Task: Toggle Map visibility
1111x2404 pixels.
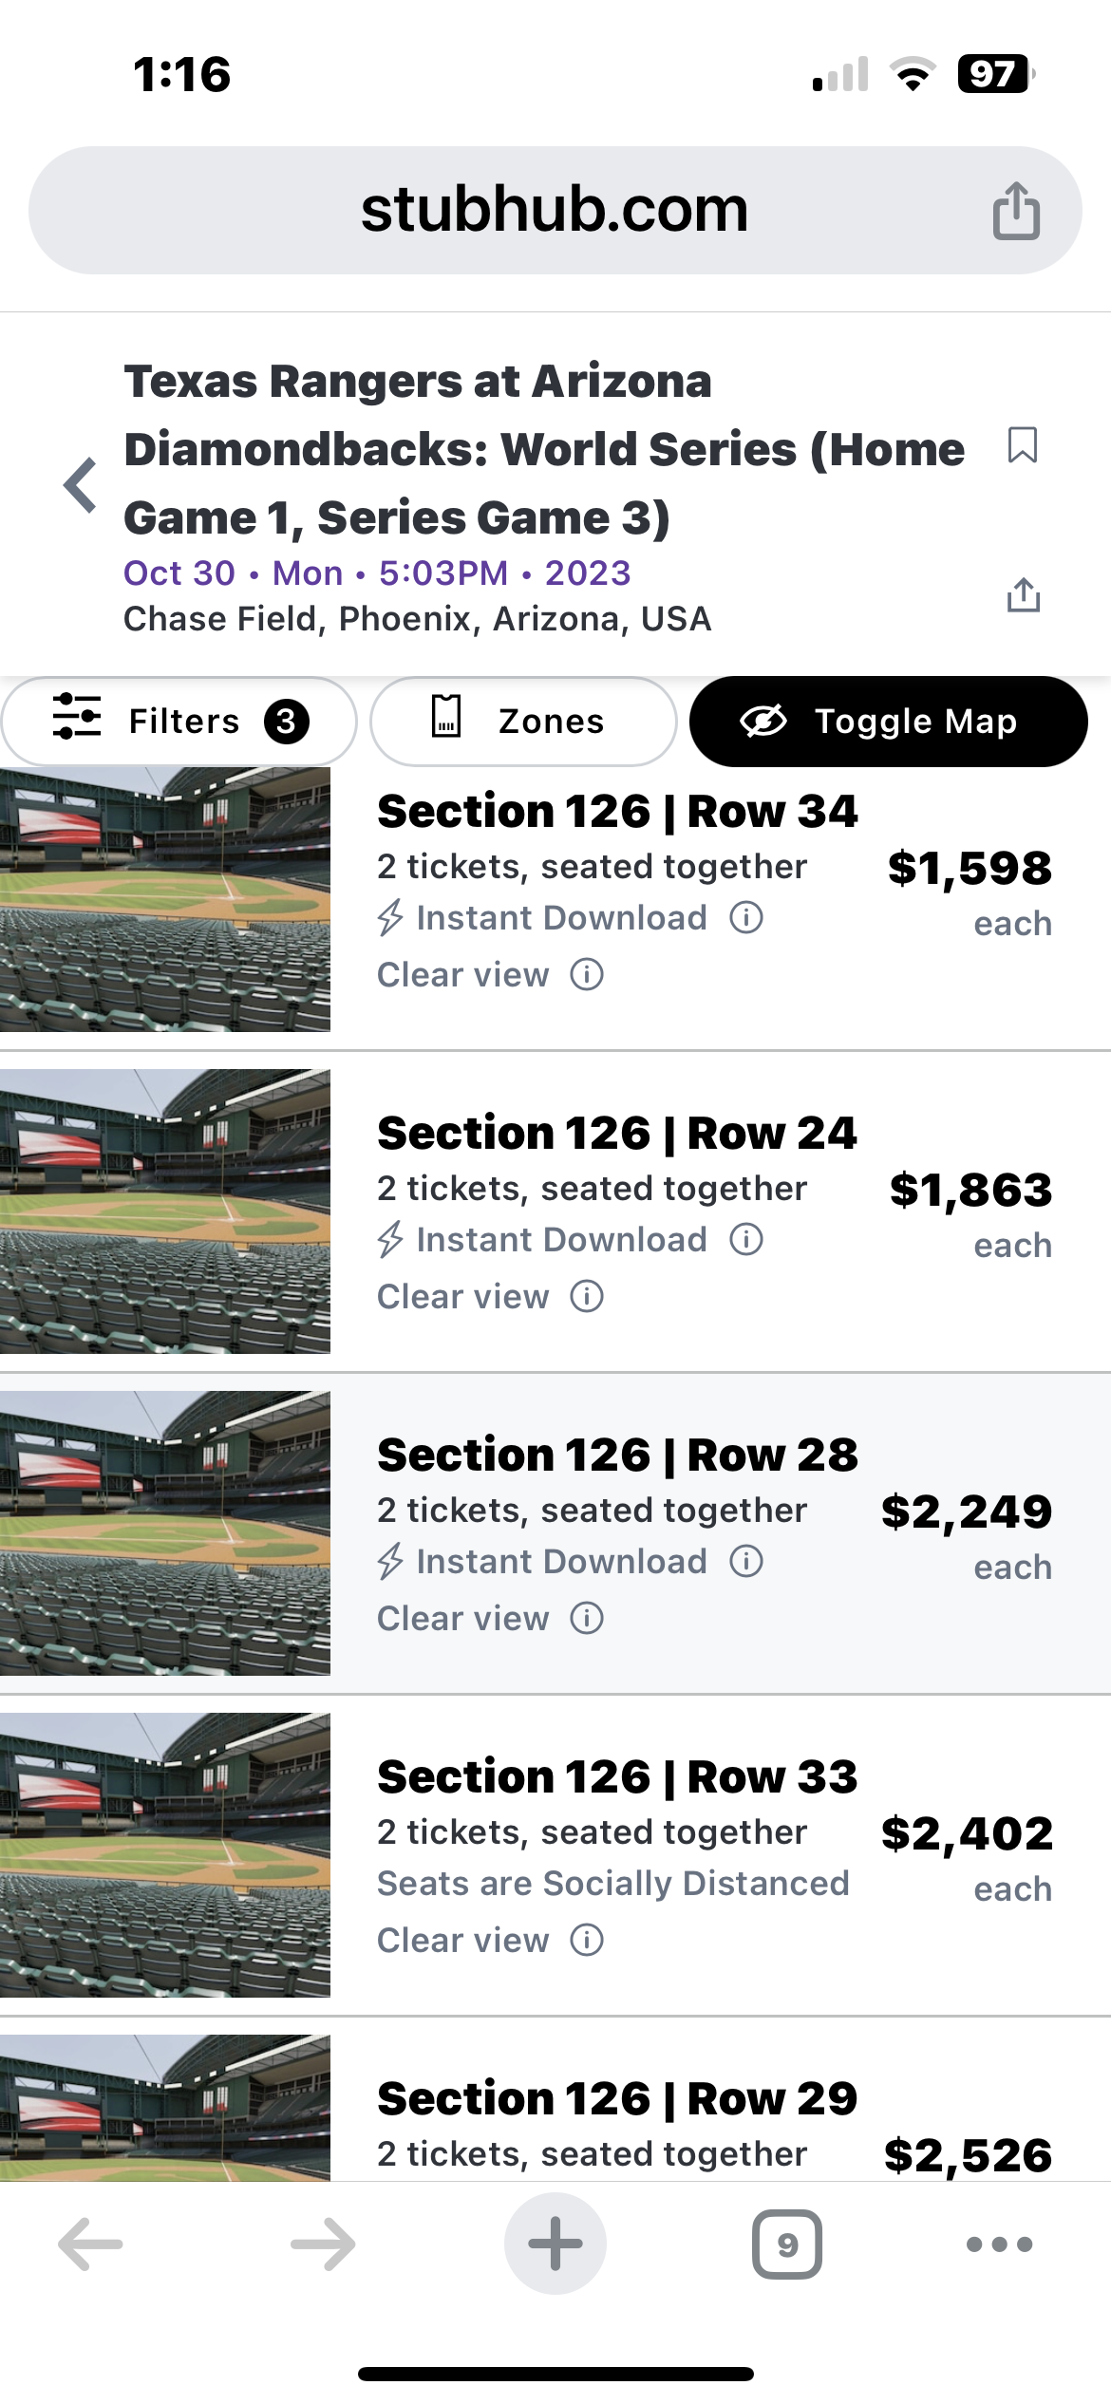Action: [888, 722]
